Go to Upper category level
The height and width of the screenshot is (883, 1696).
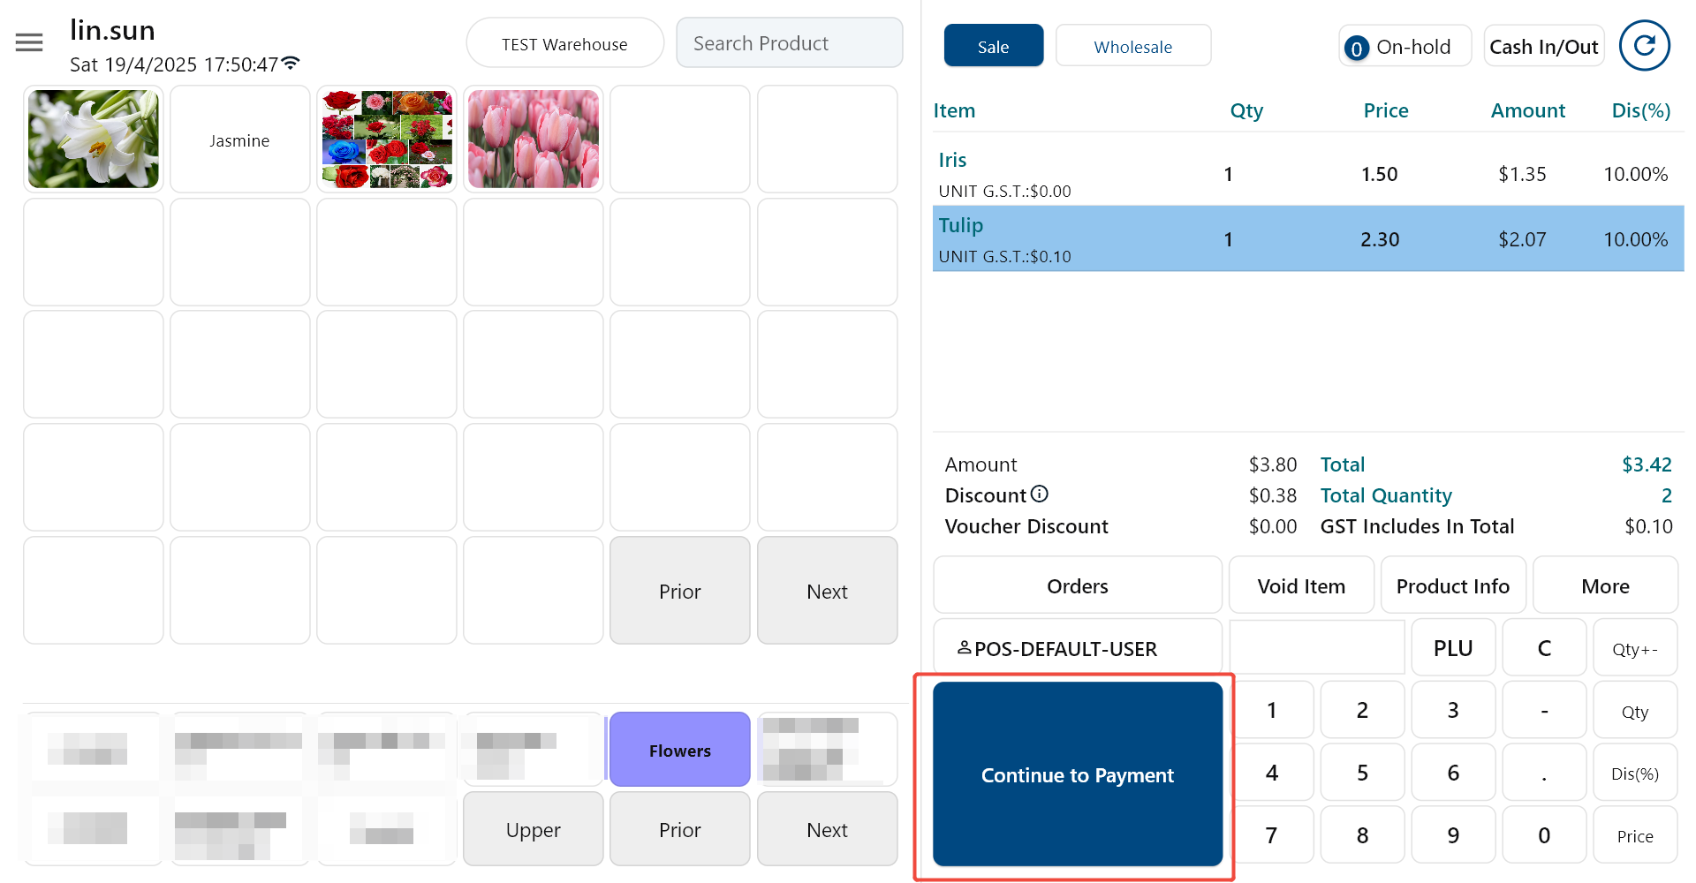tap(533, 830)
